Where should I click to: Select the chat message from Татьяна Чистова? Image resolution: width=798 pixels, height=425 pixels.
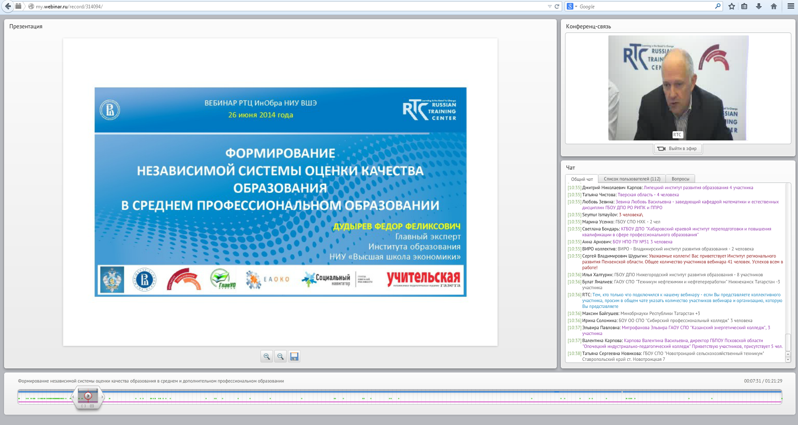[623, 195]
